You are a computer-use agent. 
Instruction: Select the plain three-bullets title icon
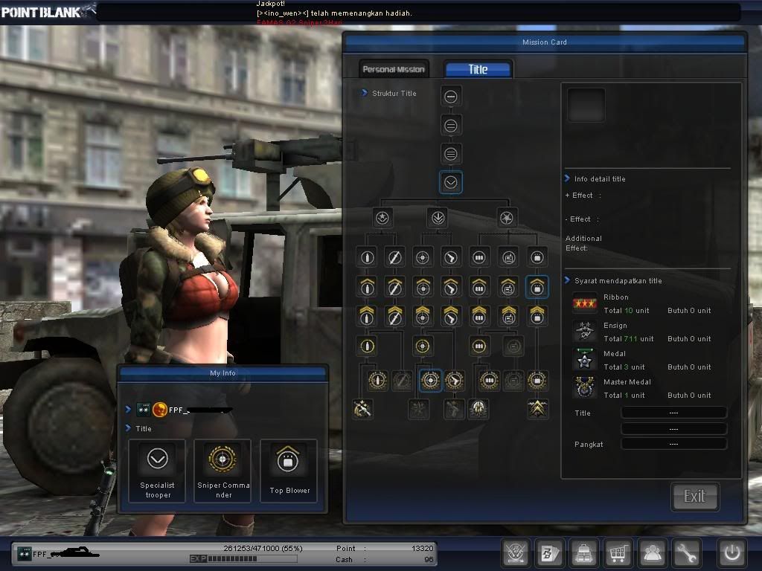click(x=479, y=257)
